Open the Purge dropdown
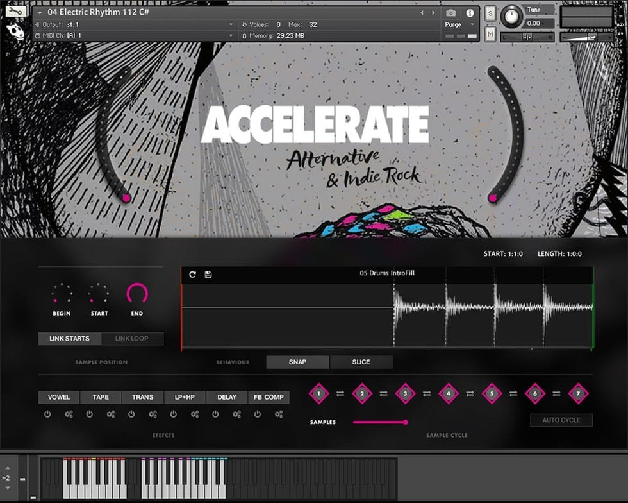 (456, 24)
